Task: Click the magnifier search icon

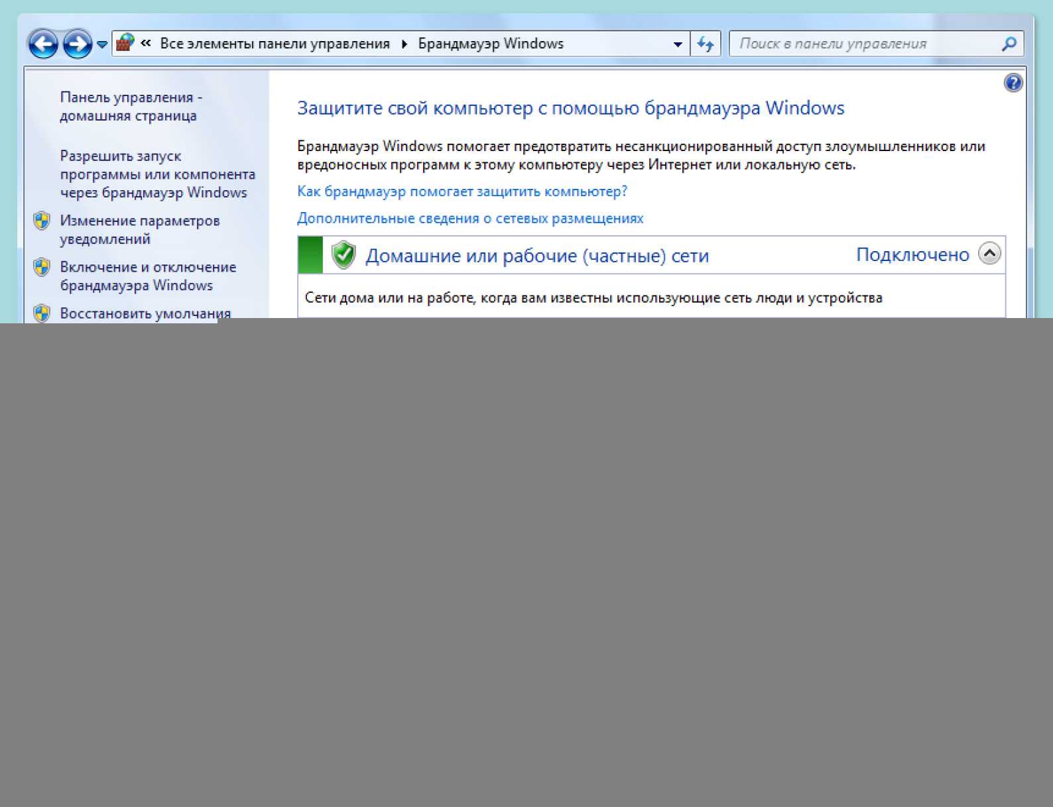Action: tap(1009, 44)
